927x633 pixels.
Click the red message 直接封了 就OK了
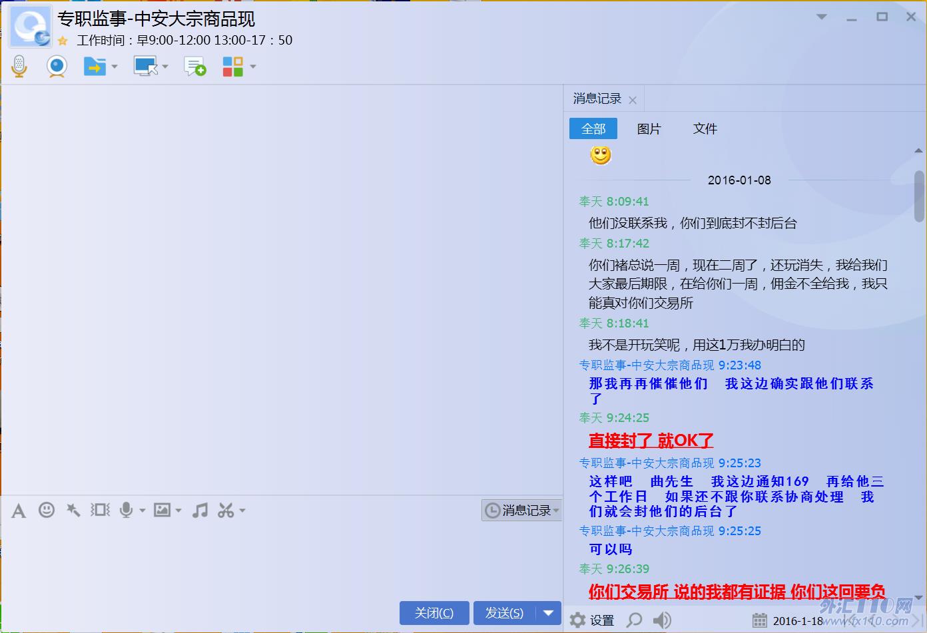(651, 441)
